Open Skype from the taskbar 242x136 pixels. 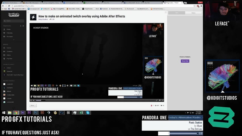(88, 113)
